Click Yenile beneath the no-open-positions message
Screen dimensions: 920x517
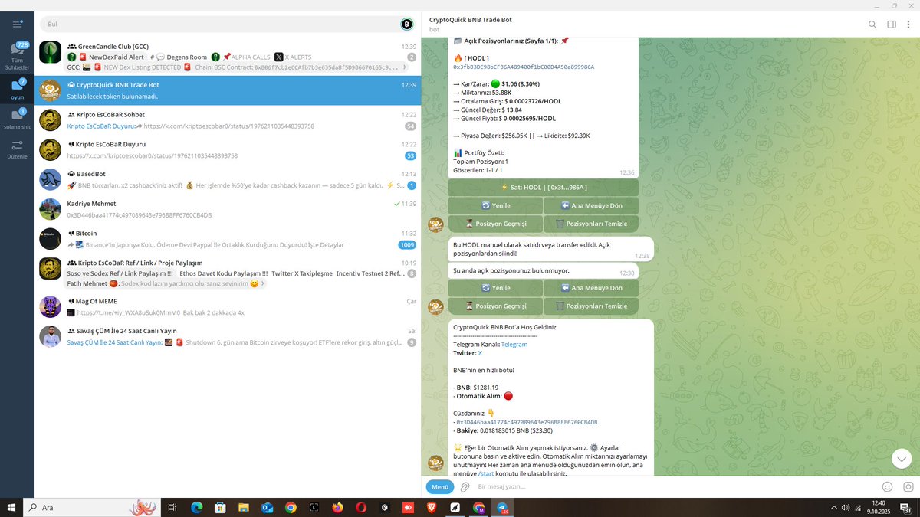(495, 288)
